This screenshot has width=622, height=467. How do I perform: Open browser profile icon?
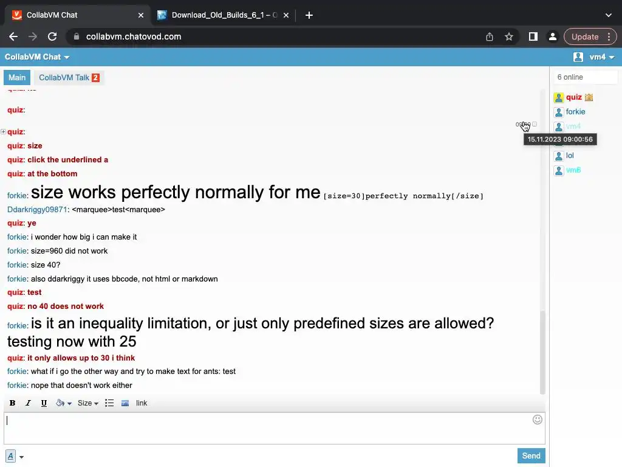552,36
